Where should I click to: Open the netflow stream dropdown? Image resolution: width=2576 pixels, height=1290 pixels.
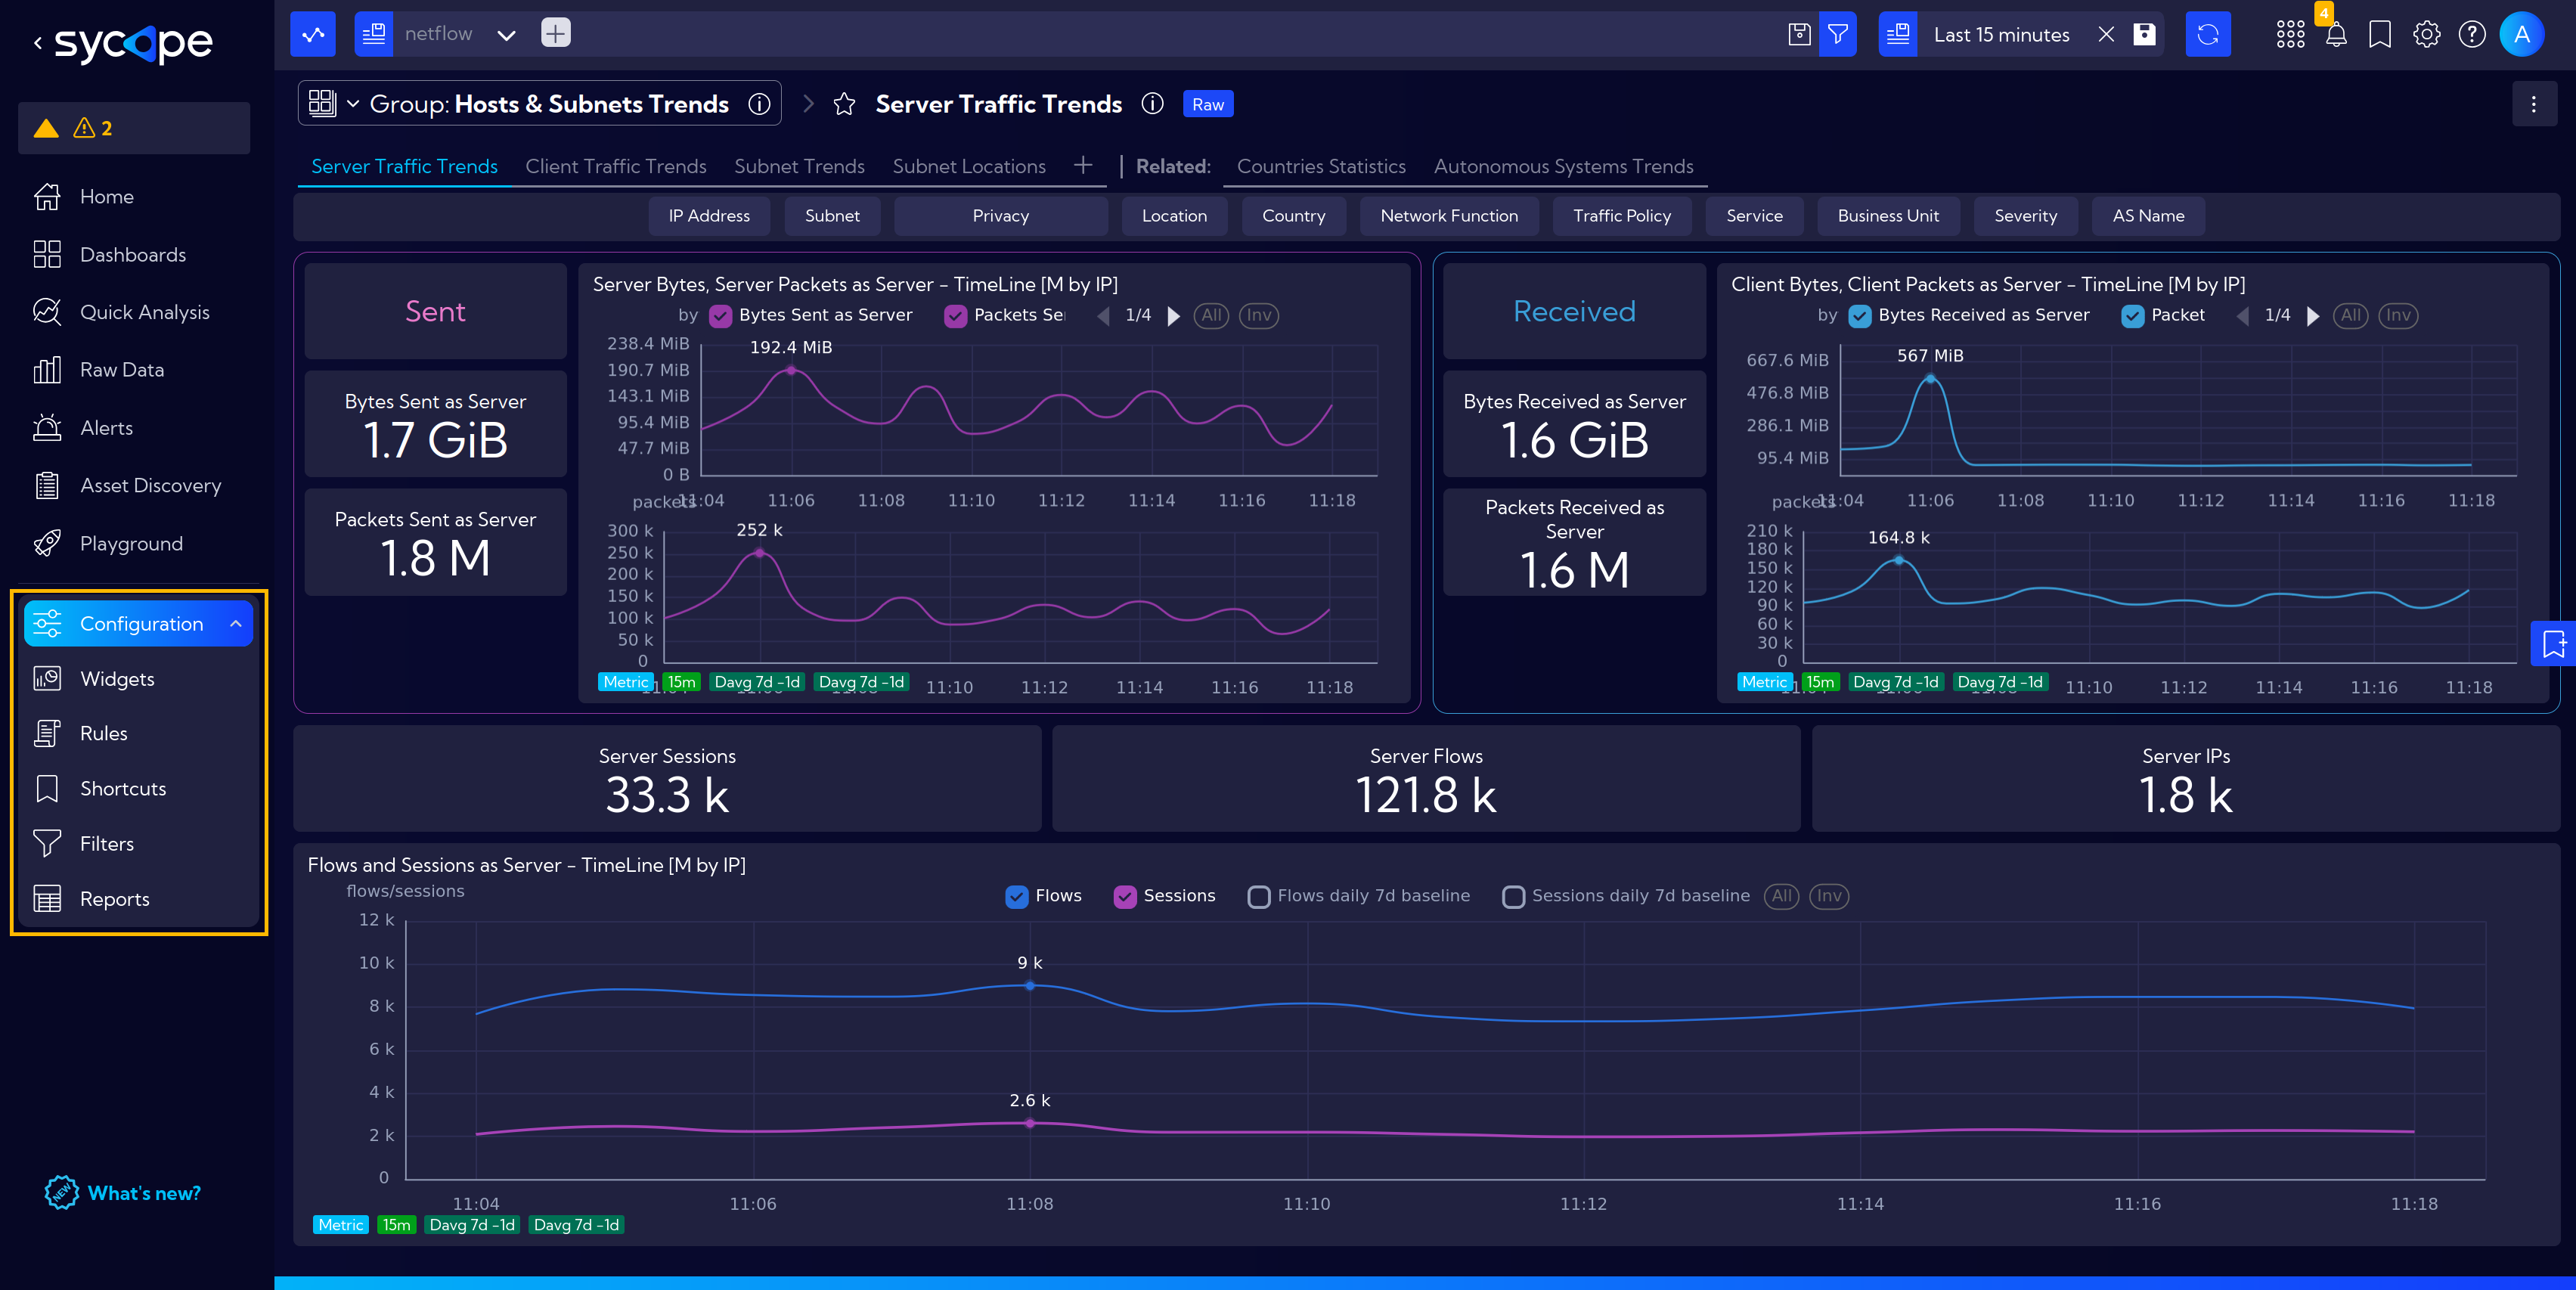(x=506, y=35)
